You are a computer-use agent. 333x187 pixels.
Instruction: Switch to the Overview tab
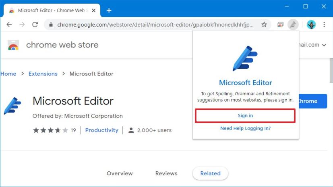[120, 173]
